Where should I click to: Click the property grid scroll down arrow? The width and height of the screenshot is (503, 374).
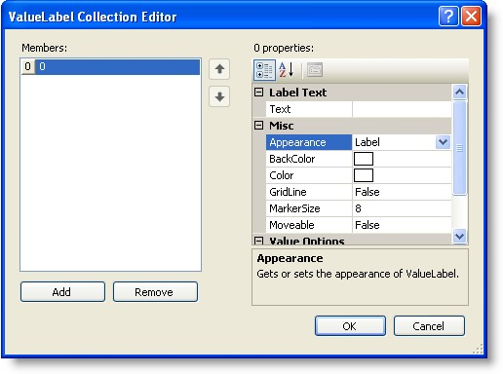coord(459,236)
